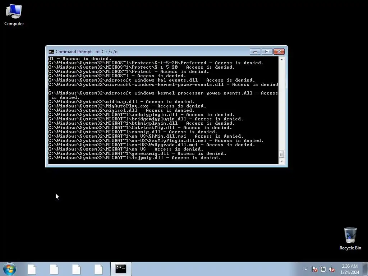This screenshot has width=368, height=276.
Task: Click the muted volume tray icon
Action: 332,270
